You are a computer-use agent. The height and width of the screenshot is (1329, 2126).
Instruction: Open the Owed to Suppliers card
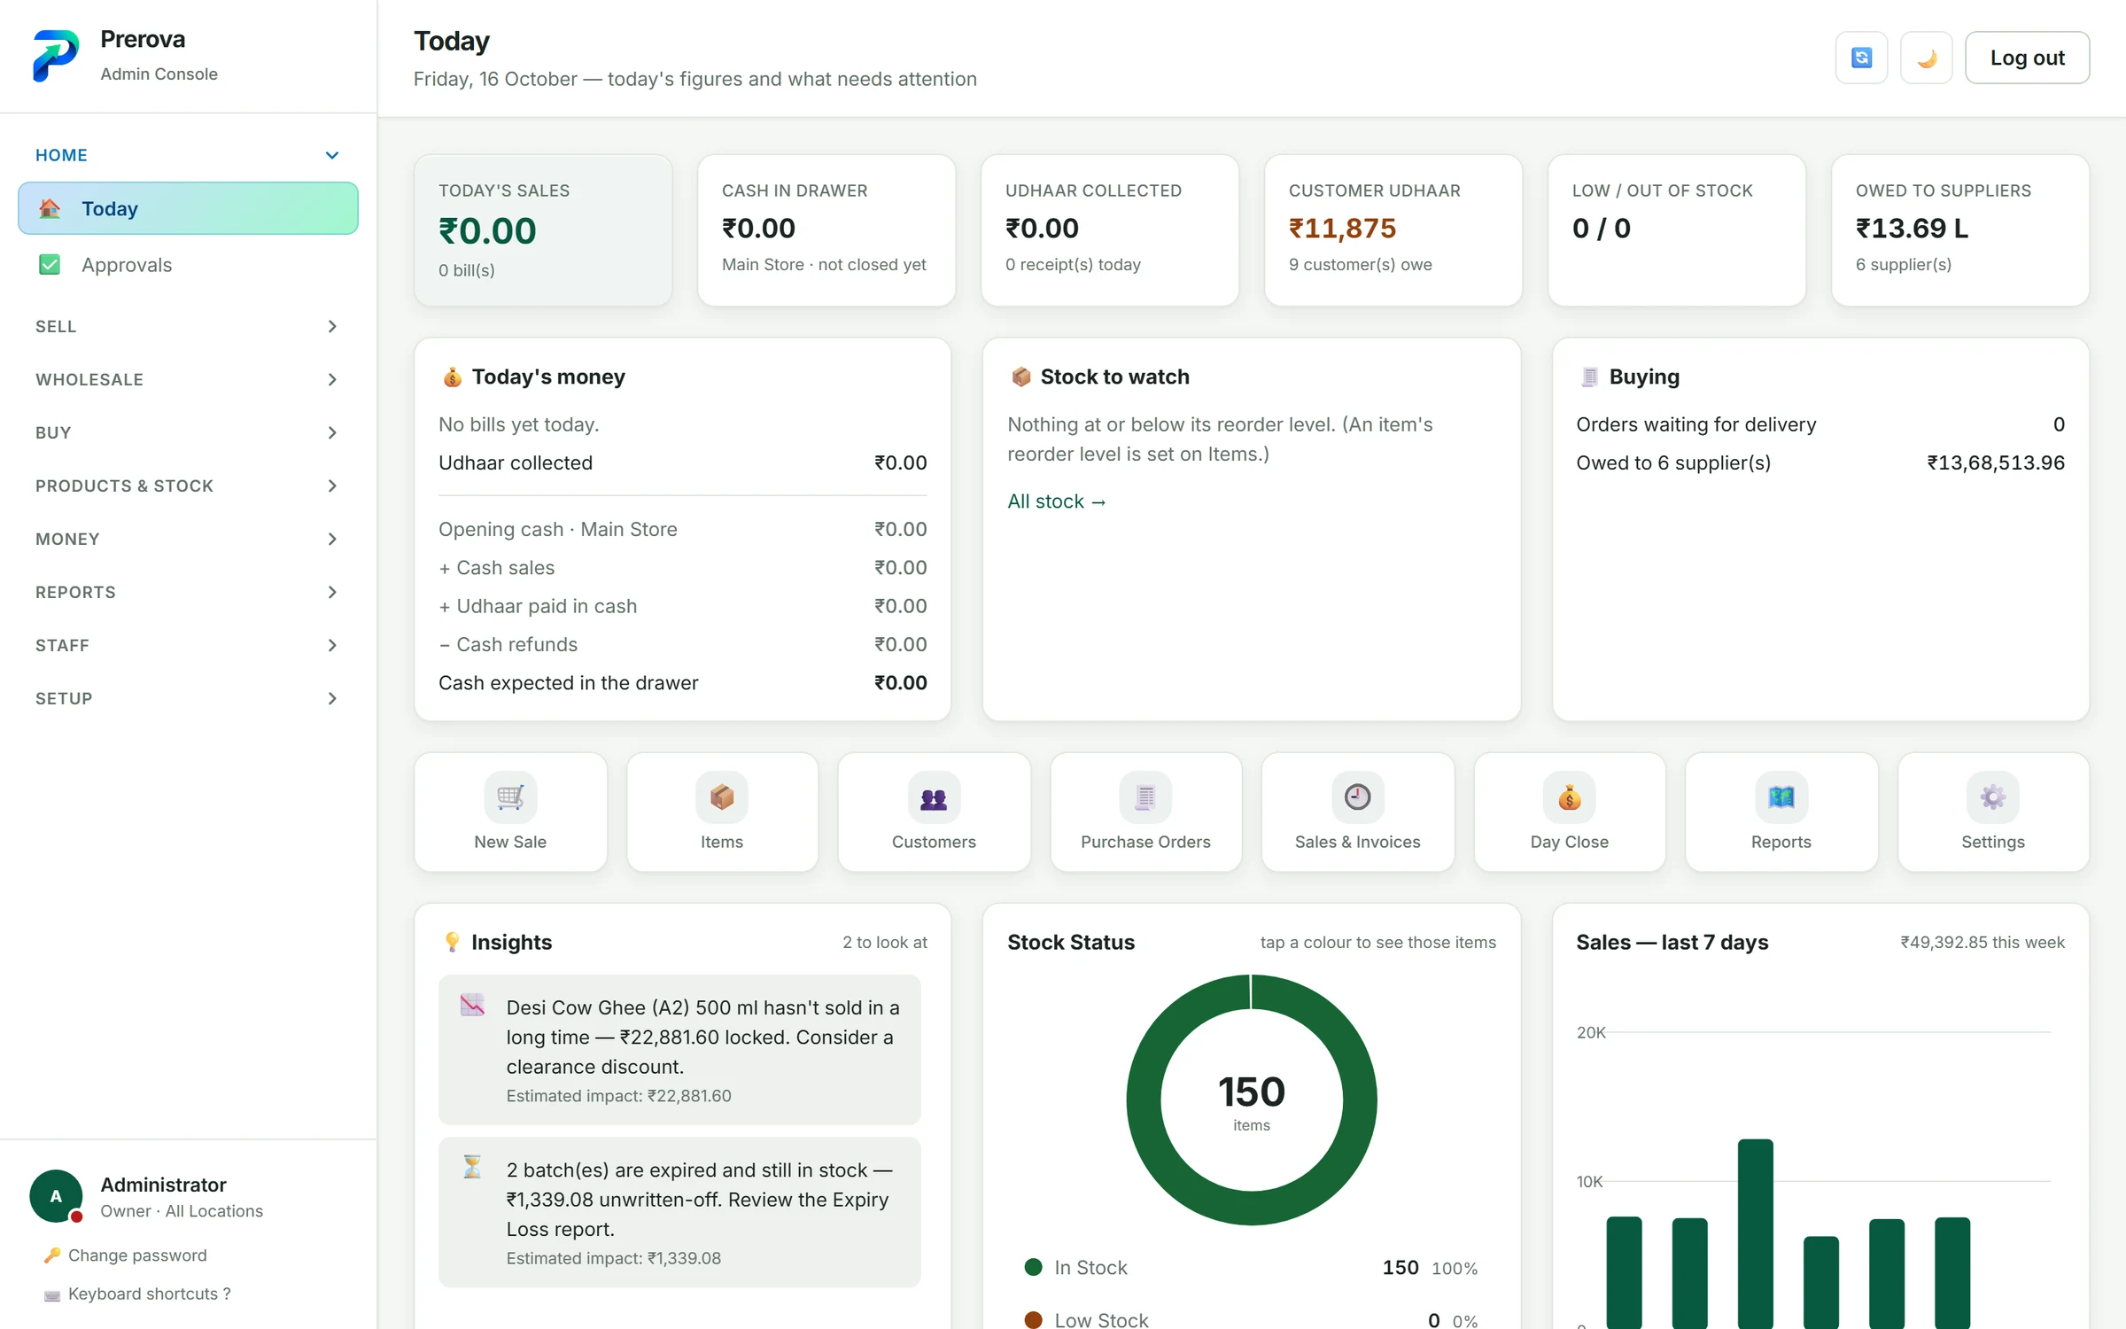(x=1960, y=230)
